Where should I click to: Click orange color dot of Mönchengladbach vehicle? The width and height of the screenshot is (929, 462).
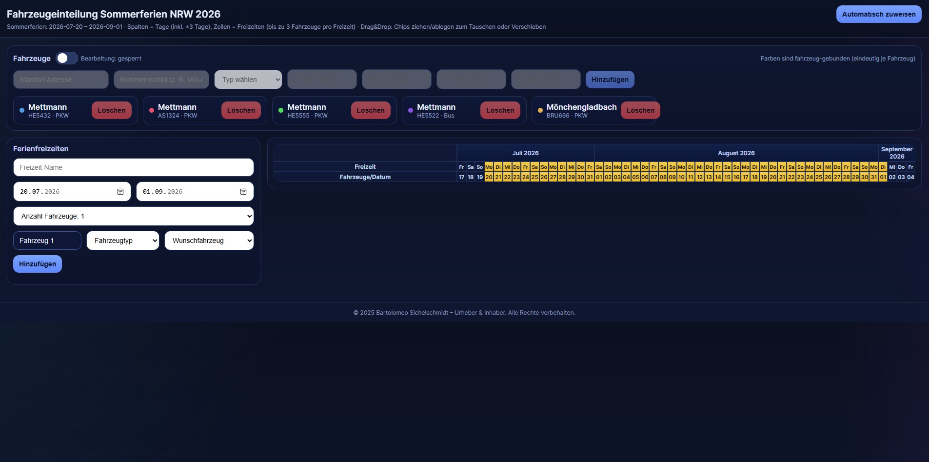click(x=540, y=110)
